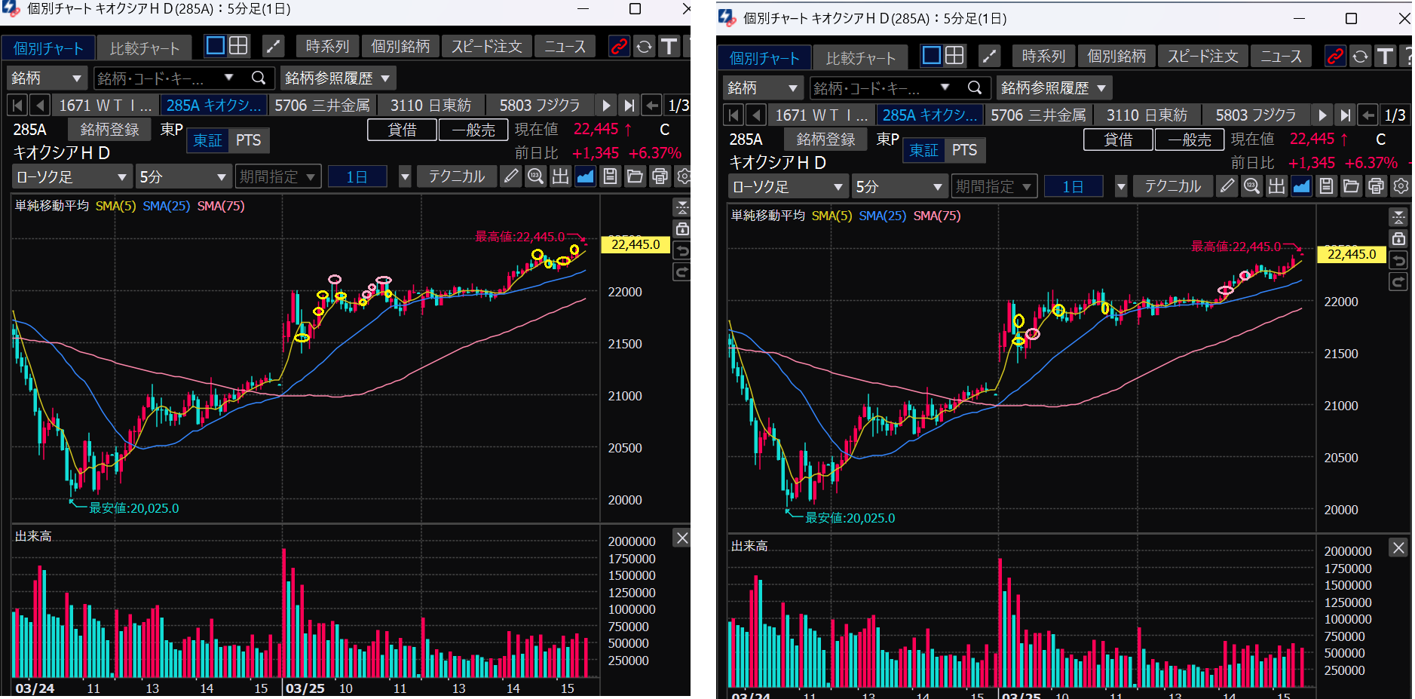This screenshot has height=699, width=1415.
Task: Select the 5706 三井金属 tab in left window
Action: [x=322, y=106]
